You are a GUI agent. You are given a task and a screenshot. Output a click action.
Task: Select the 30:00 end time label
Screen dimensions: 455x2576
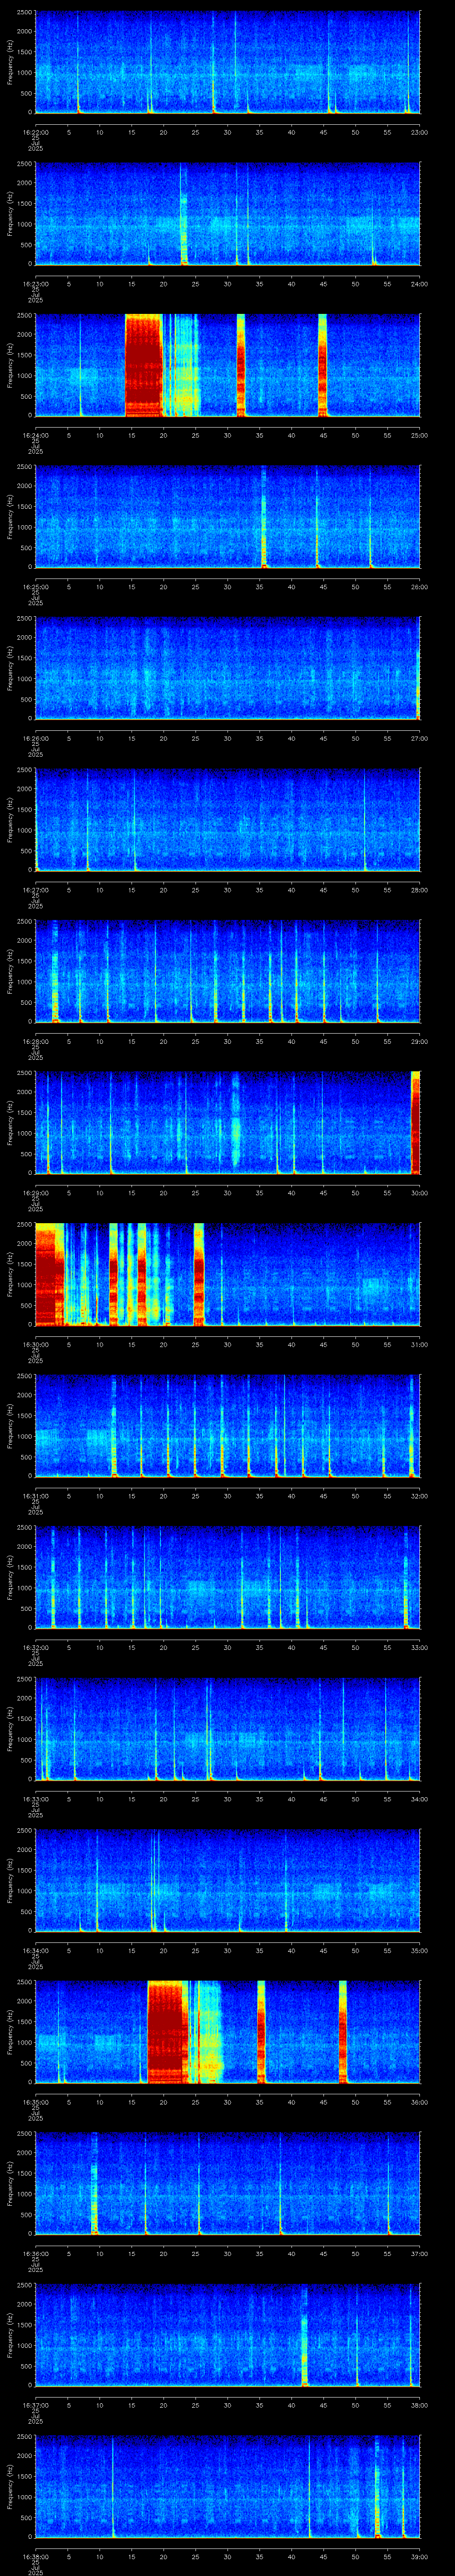click(419, 1193)
